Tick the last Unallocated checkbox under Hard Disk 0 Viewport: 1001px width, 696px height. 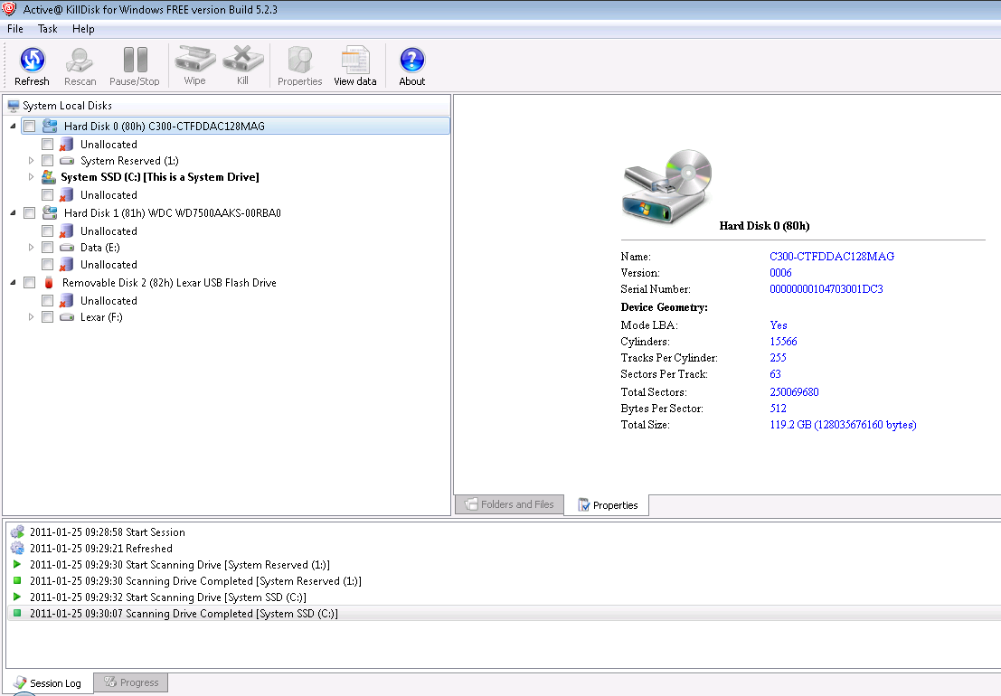coord(47,194)
